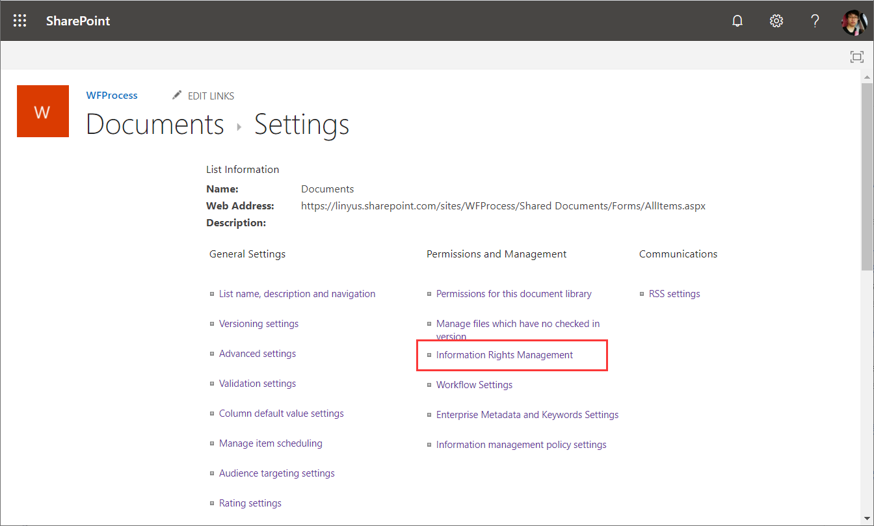874x526 pixels.
Task: Open the settings gear icon
Action: click(x=776, y=21)
